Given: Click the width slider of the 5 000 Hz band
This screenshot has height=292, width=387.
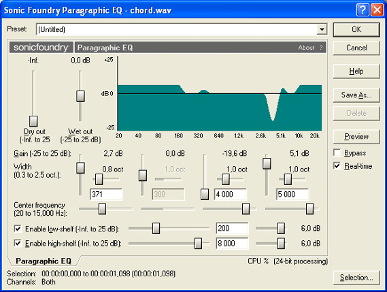Looking at the screenshot, I should [288, 179].
